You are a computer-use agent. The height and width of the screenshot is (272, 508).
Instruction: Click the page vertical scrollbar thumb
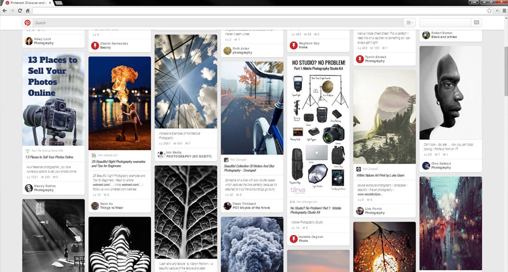[x=506, y=71]
